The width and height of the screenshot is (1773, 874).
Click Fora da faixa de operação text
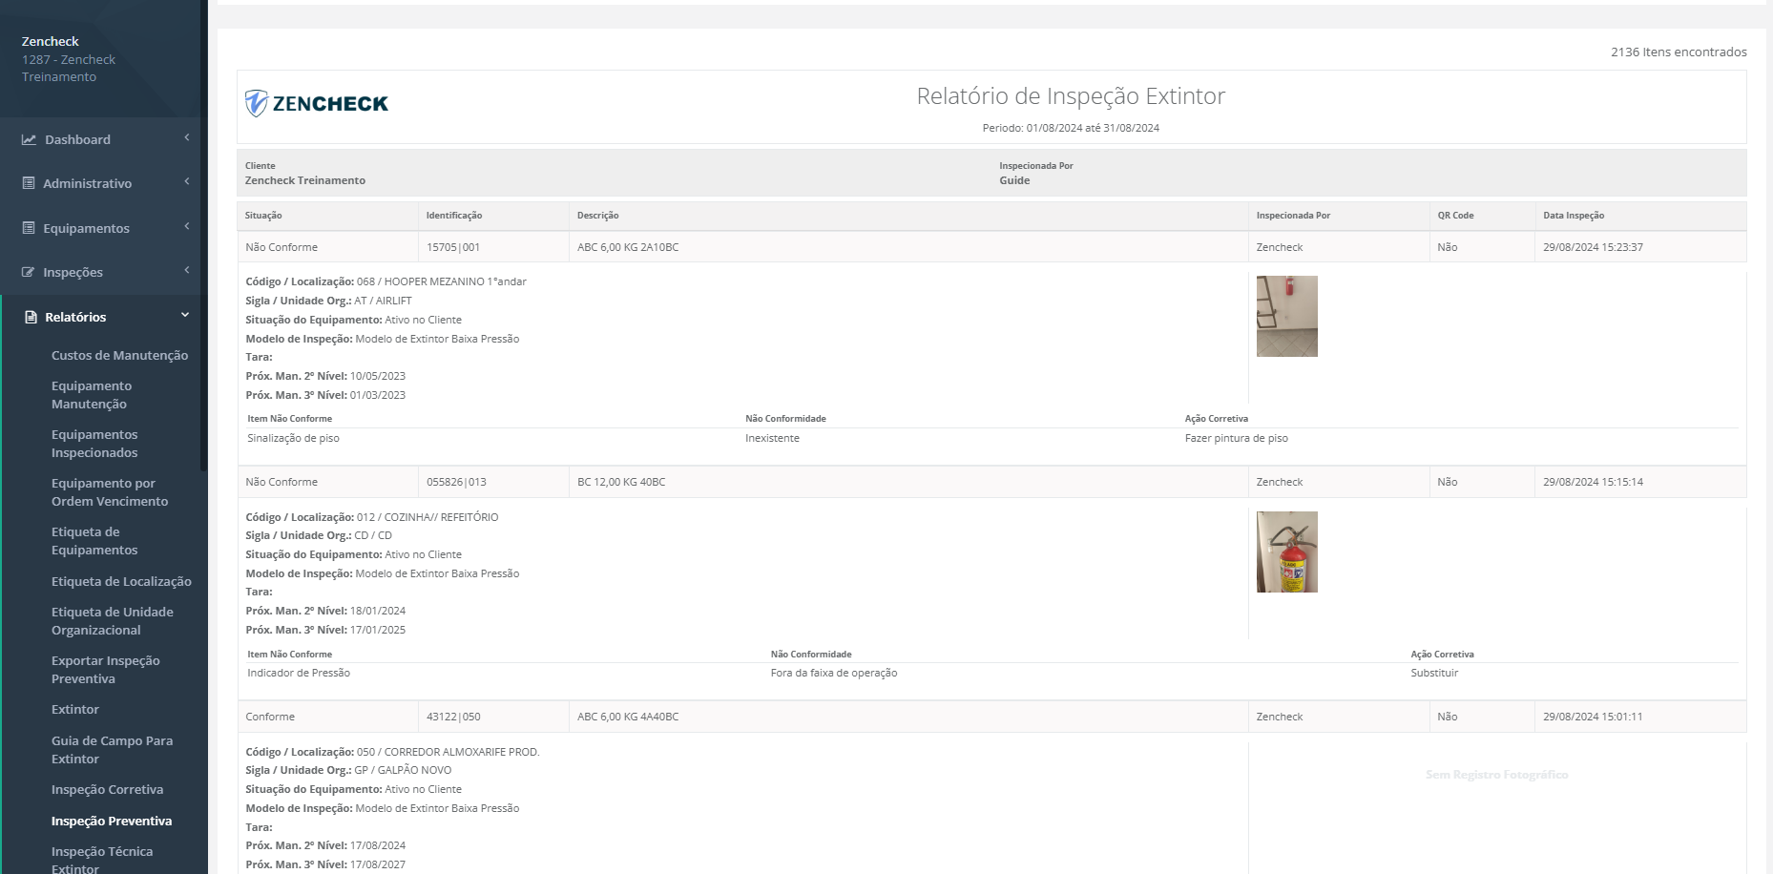point(833,673)
